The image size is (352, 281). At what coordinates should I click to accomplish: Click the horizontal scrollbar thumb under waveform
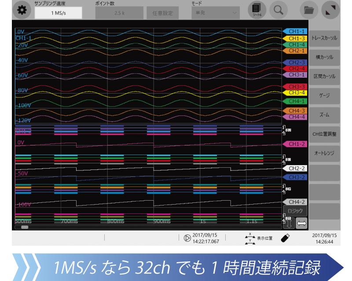coord(25,227)
